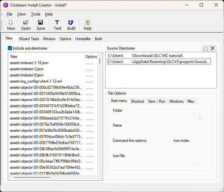The image size is (224, 192).
Task: Select file starting with 003409183ca2b8a8a140b
Action: click(46, 112)
